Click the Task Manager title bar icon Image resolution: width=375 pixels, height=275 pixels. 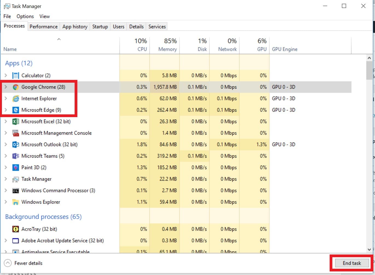tap(7, 6)
